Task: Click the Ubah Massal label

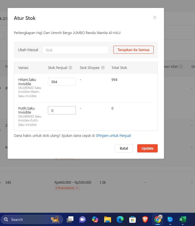Action: click(28, 50)
